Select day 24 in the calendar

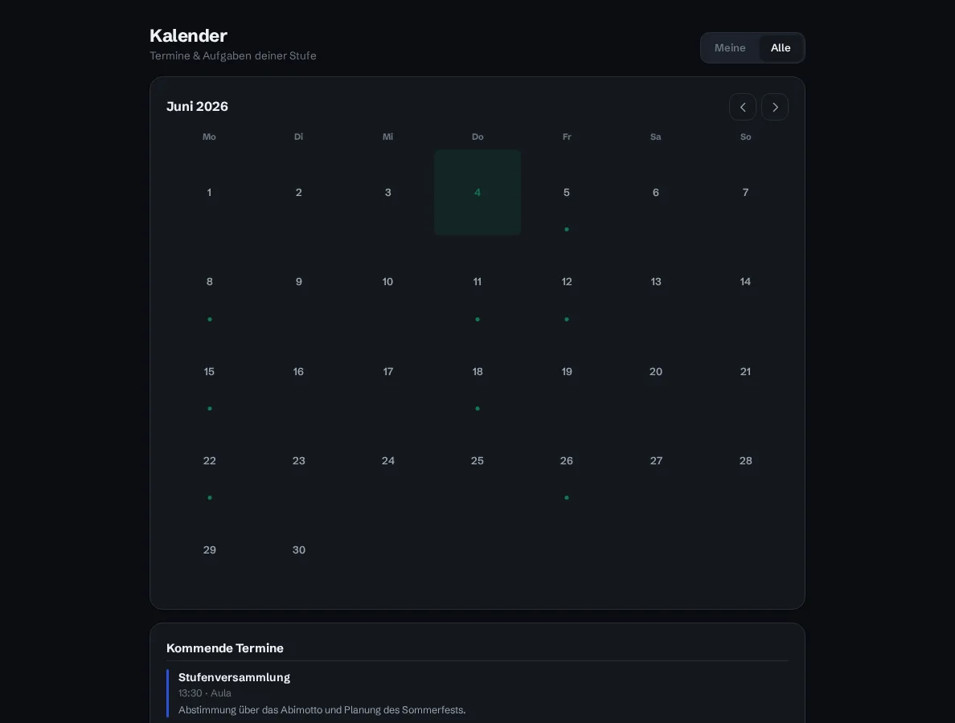coord(388,460)
